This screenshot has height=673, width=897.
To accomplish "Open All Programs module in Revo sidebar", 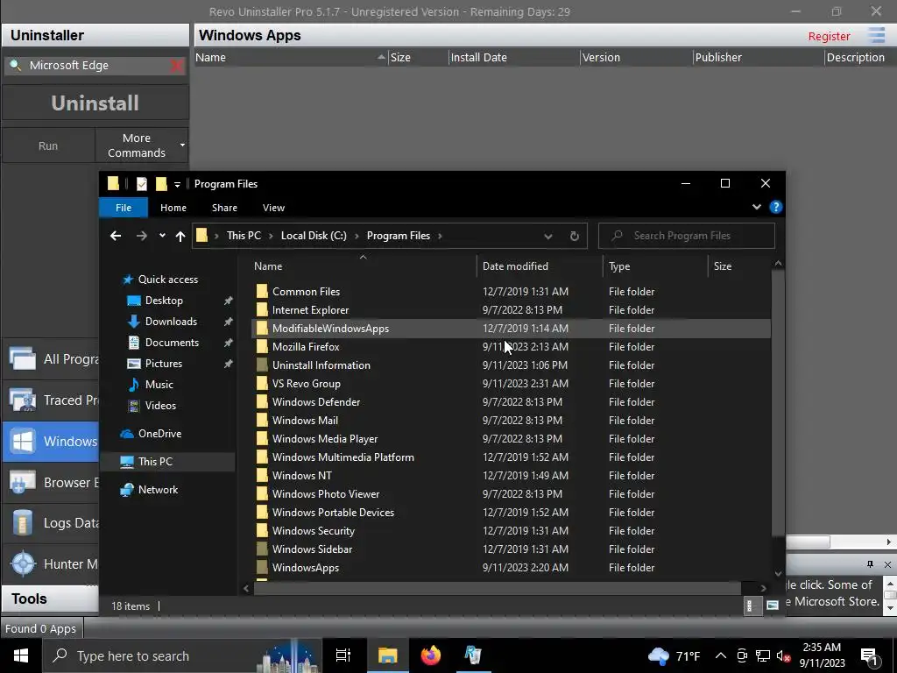I will [50, 358].
